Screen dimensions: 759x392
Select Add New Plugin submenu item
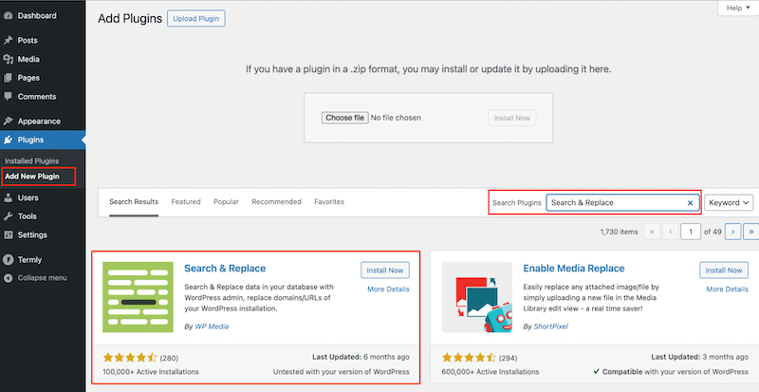(32, 177)
